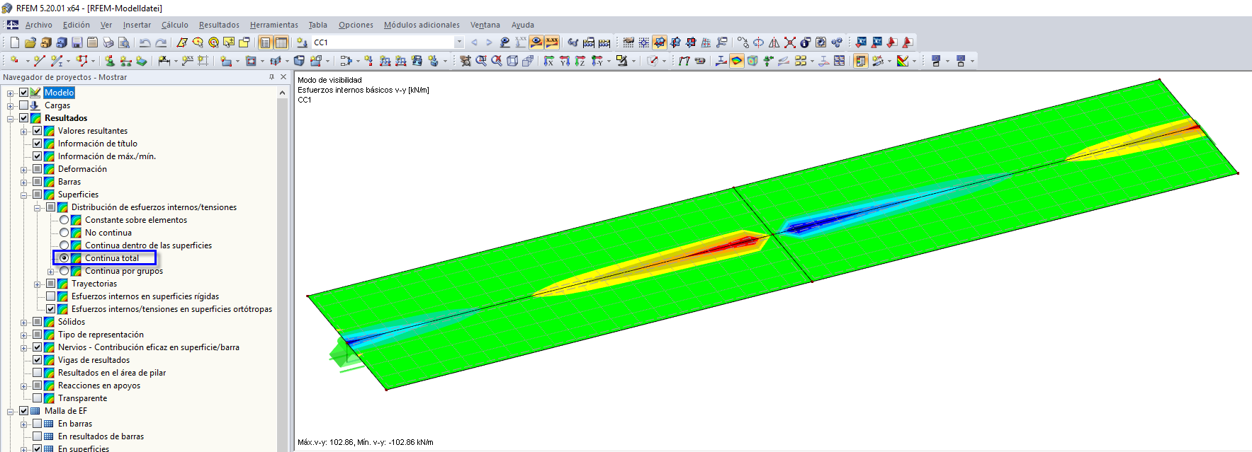Pin the project navigator panel

271,77
